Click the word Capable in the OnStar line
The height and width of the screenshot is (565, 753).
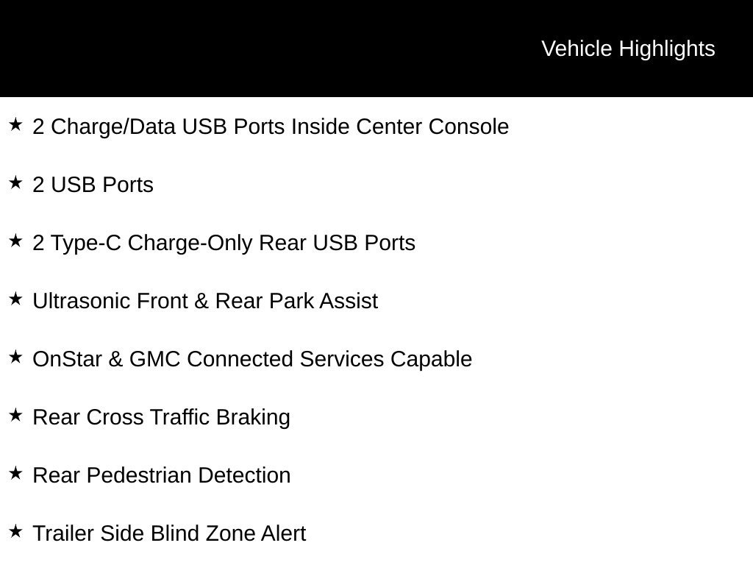coord(431,359)
